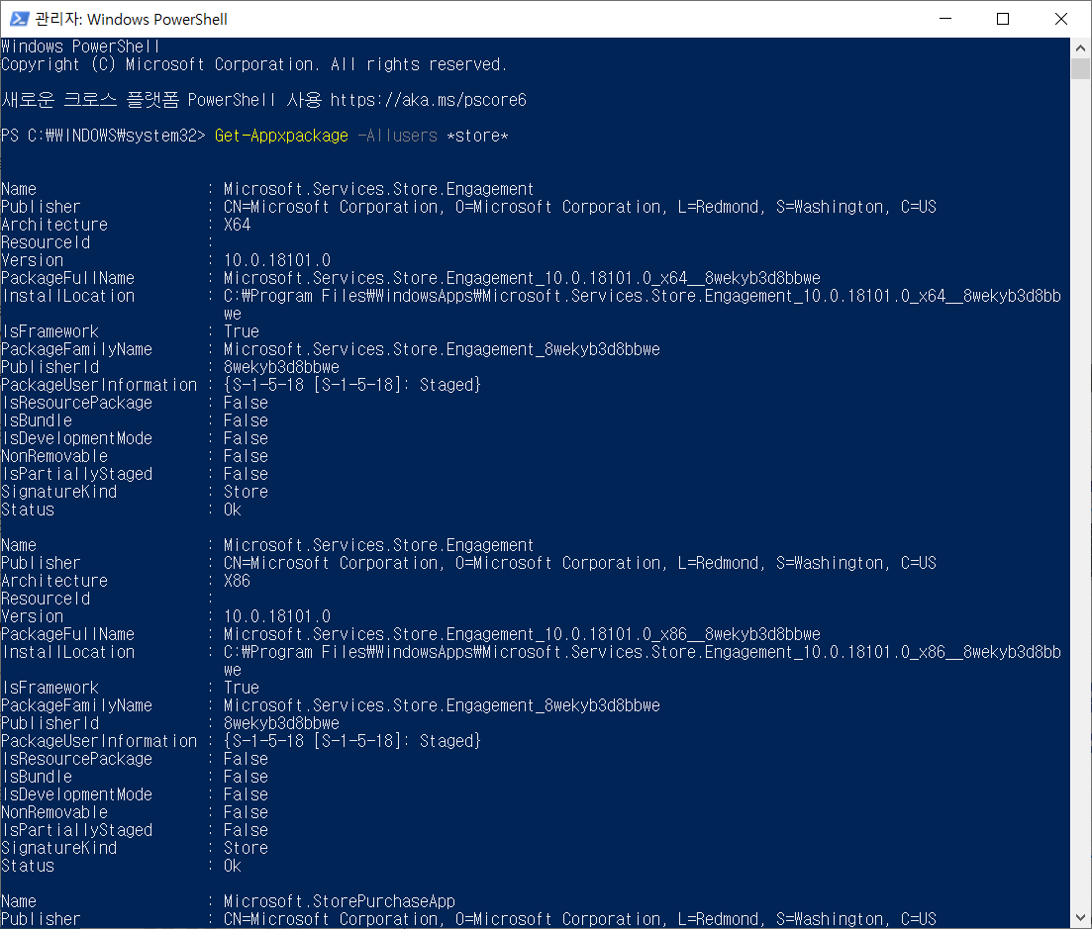
Task: Click the first 10.0.18101.0 version value
Action: 277,260
